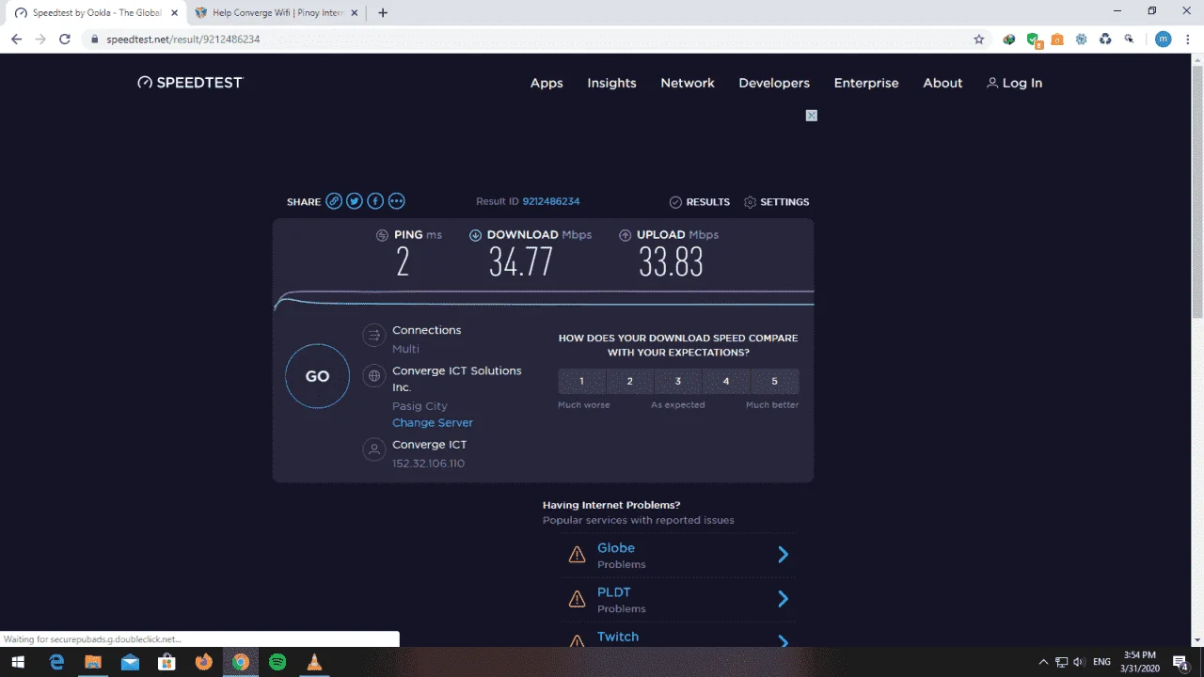Open the Network menu
The height and width of the screenshot is (677, 1204).
(688, 83)
